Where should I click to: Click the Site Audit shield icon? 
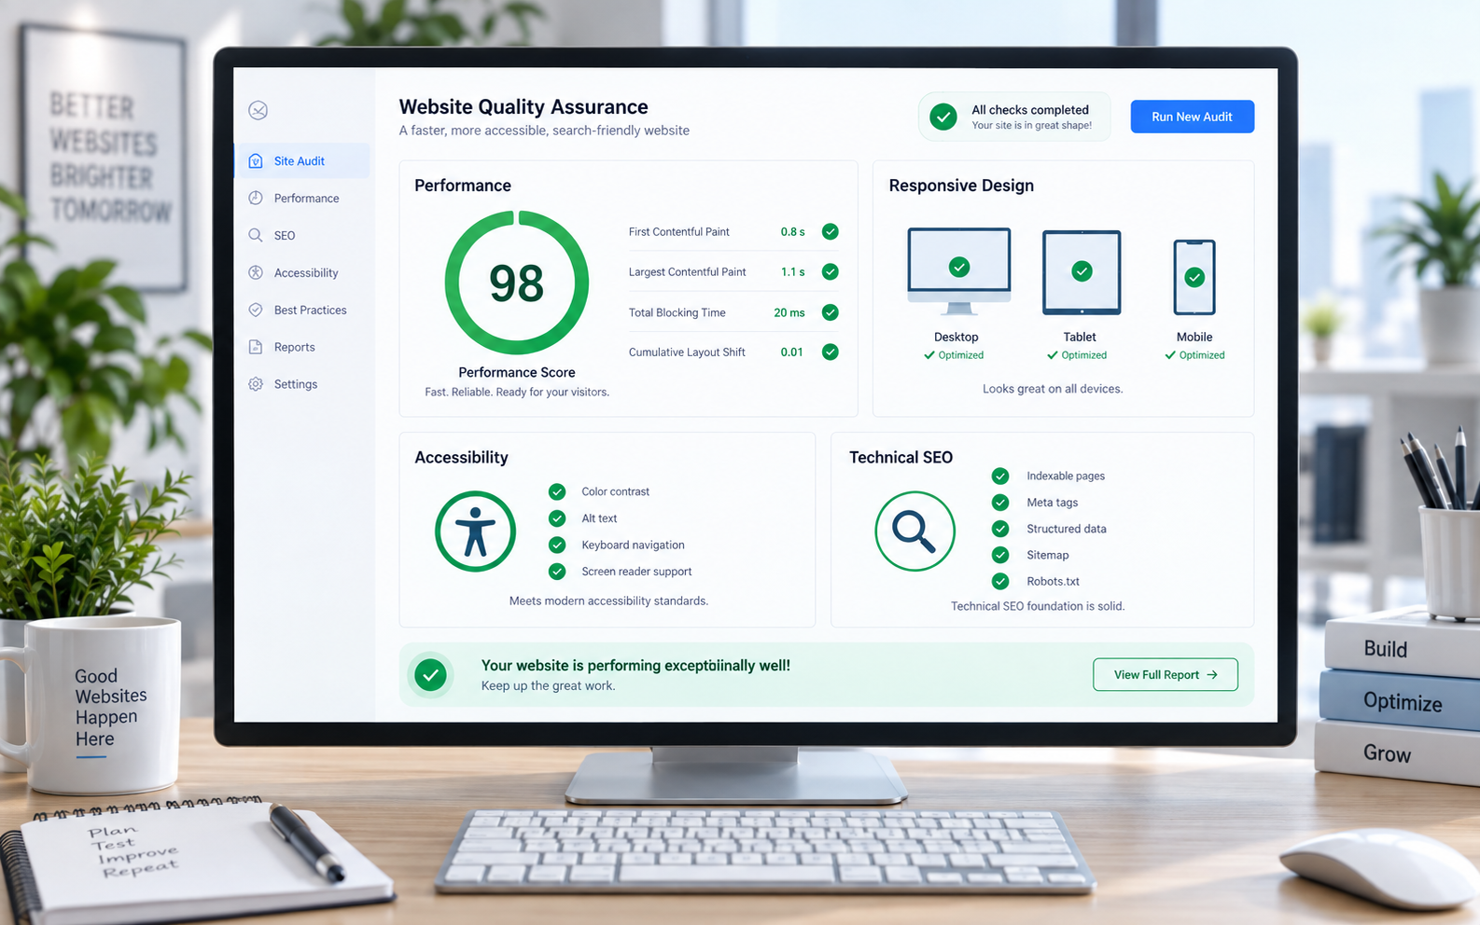[x=256, y=160]
